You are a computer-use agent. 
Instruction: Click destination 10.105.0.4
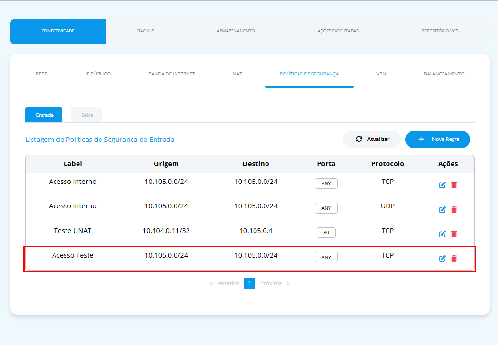pyautogui.click(x=255, y=231)
